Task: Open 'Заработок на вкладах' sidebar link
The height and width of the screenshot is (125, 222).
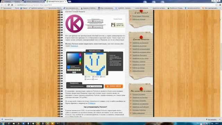Action: (141, 49)
